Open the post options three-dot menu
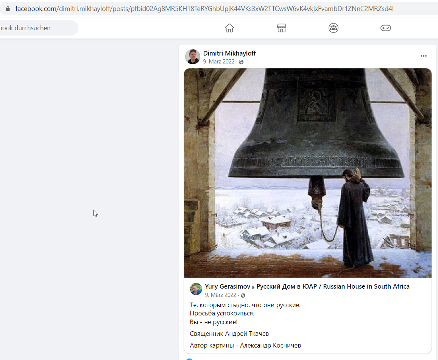The height and width of the screenshot is (360, 438). click(x=424, y=56)
